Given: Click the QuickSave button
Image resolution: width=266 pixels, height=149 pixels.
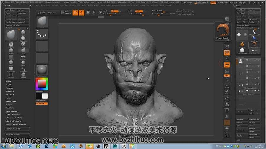Looking at the screenshot, I should (x=187, y=3).
